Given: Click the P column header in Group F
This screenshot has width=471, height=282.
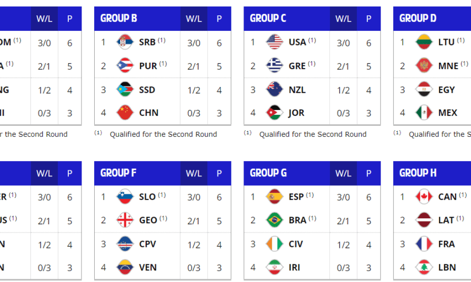Looking at the screenshot, I should point(219,173).
